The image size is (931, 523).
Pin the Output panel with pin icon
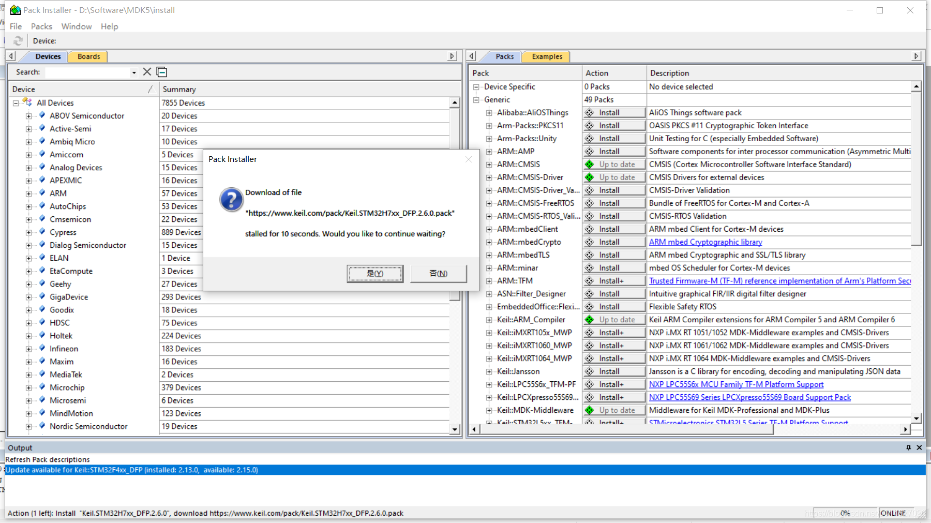(908, 447)
